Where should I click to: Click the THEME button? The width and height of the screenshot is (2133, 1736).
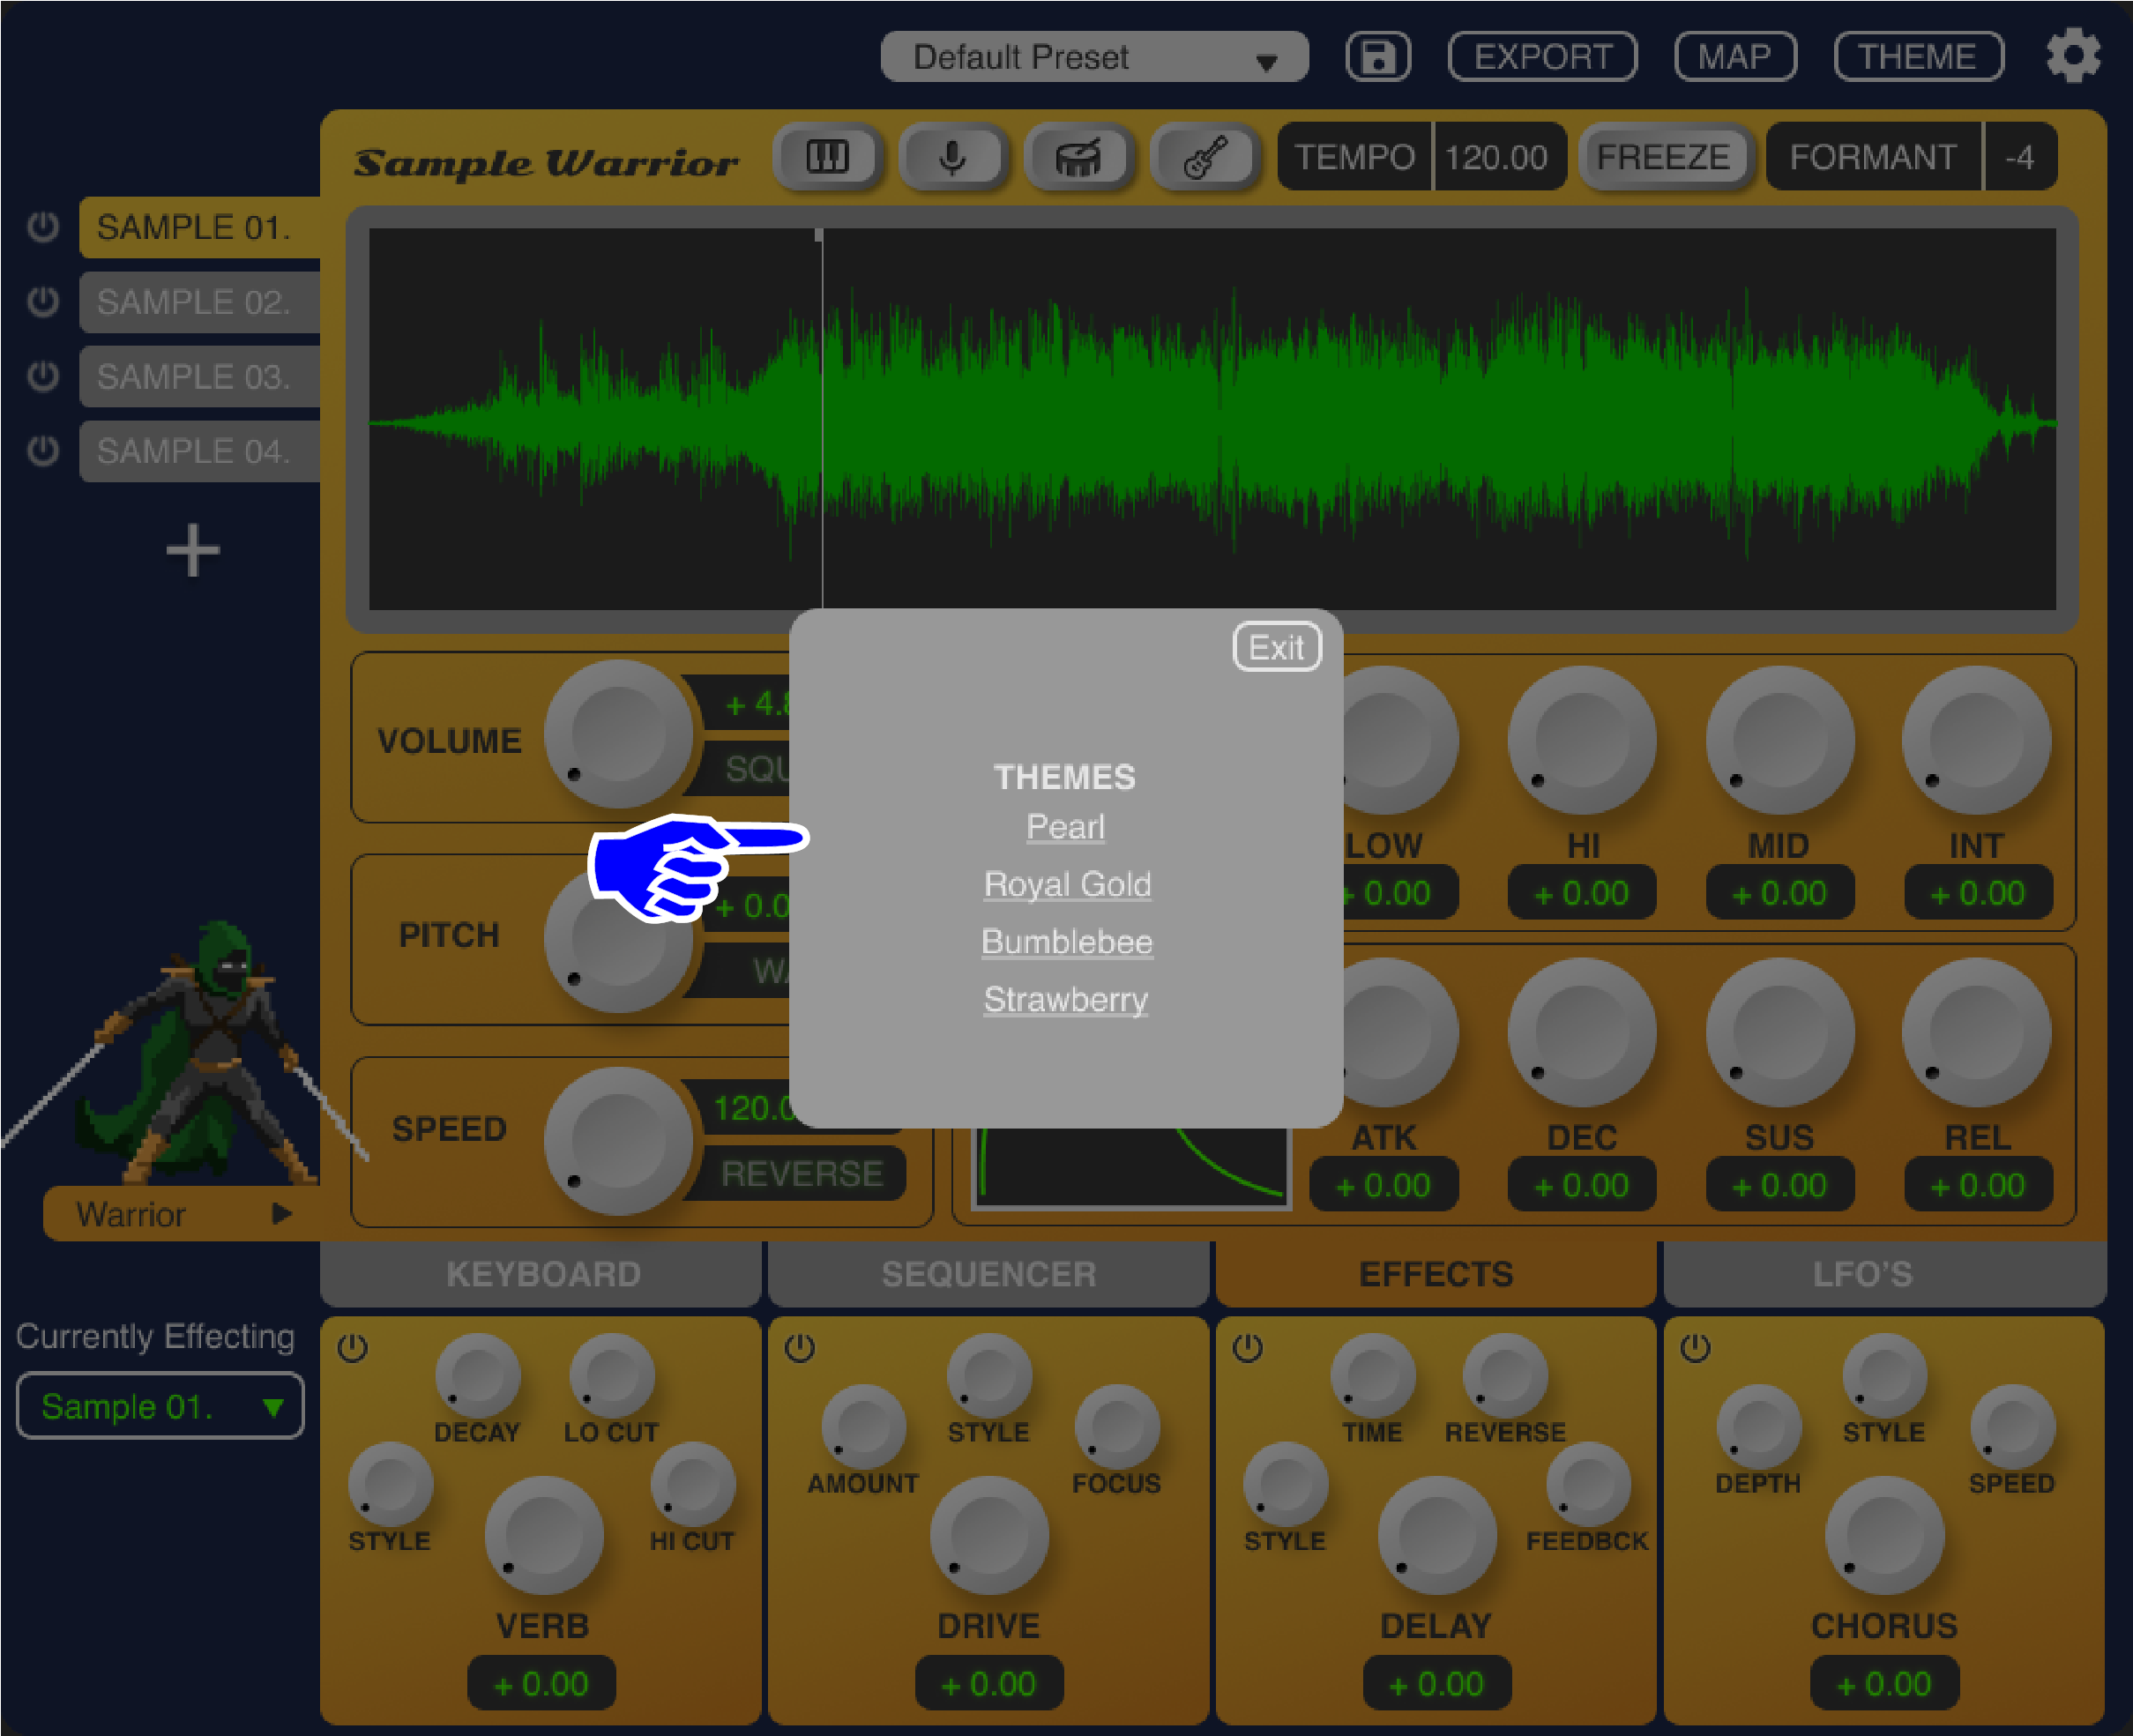1917,57
